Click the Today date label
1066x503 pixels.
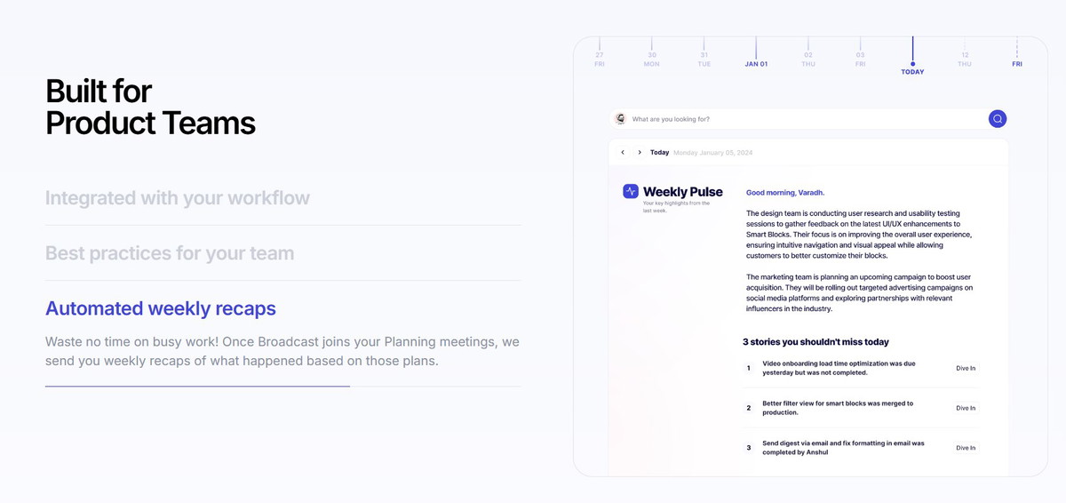coord(659,152)
